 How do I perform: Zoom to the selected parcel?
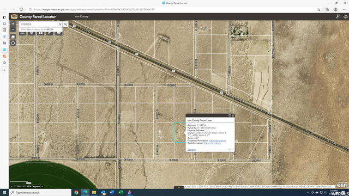click(191, 150)
